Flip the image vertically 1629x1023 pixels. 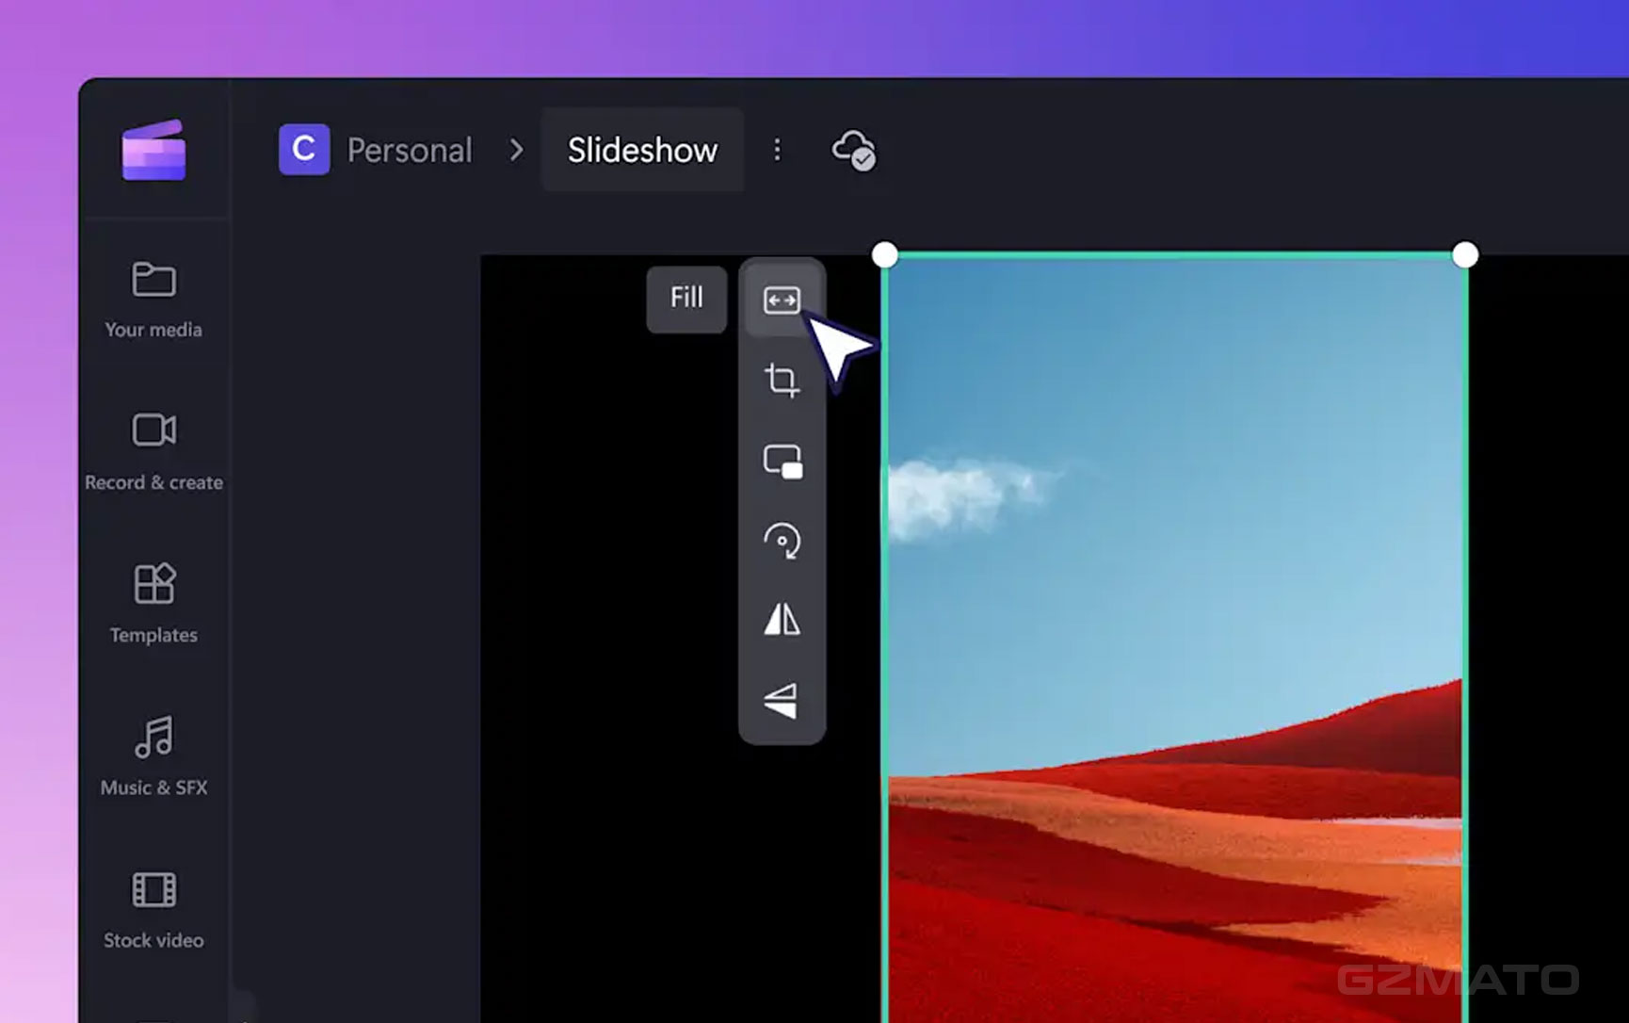tap(781, 701)
